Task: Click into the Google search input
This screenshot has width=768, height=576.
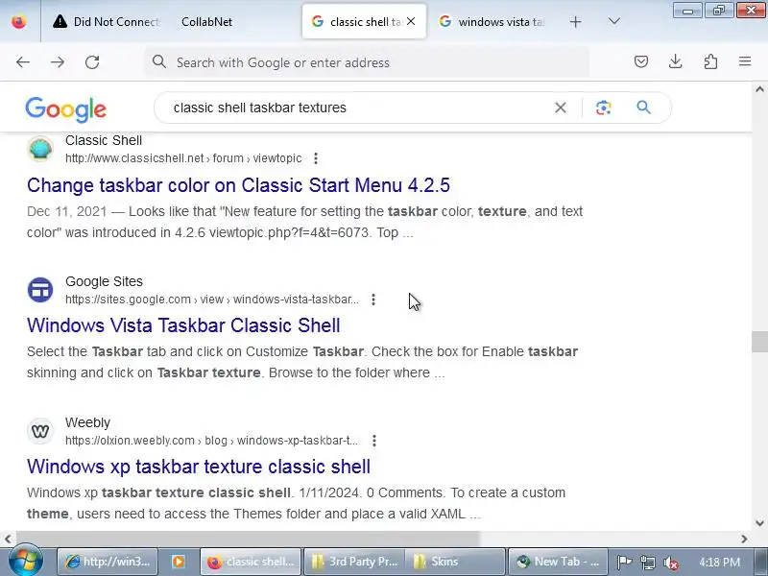Action: 357,108
